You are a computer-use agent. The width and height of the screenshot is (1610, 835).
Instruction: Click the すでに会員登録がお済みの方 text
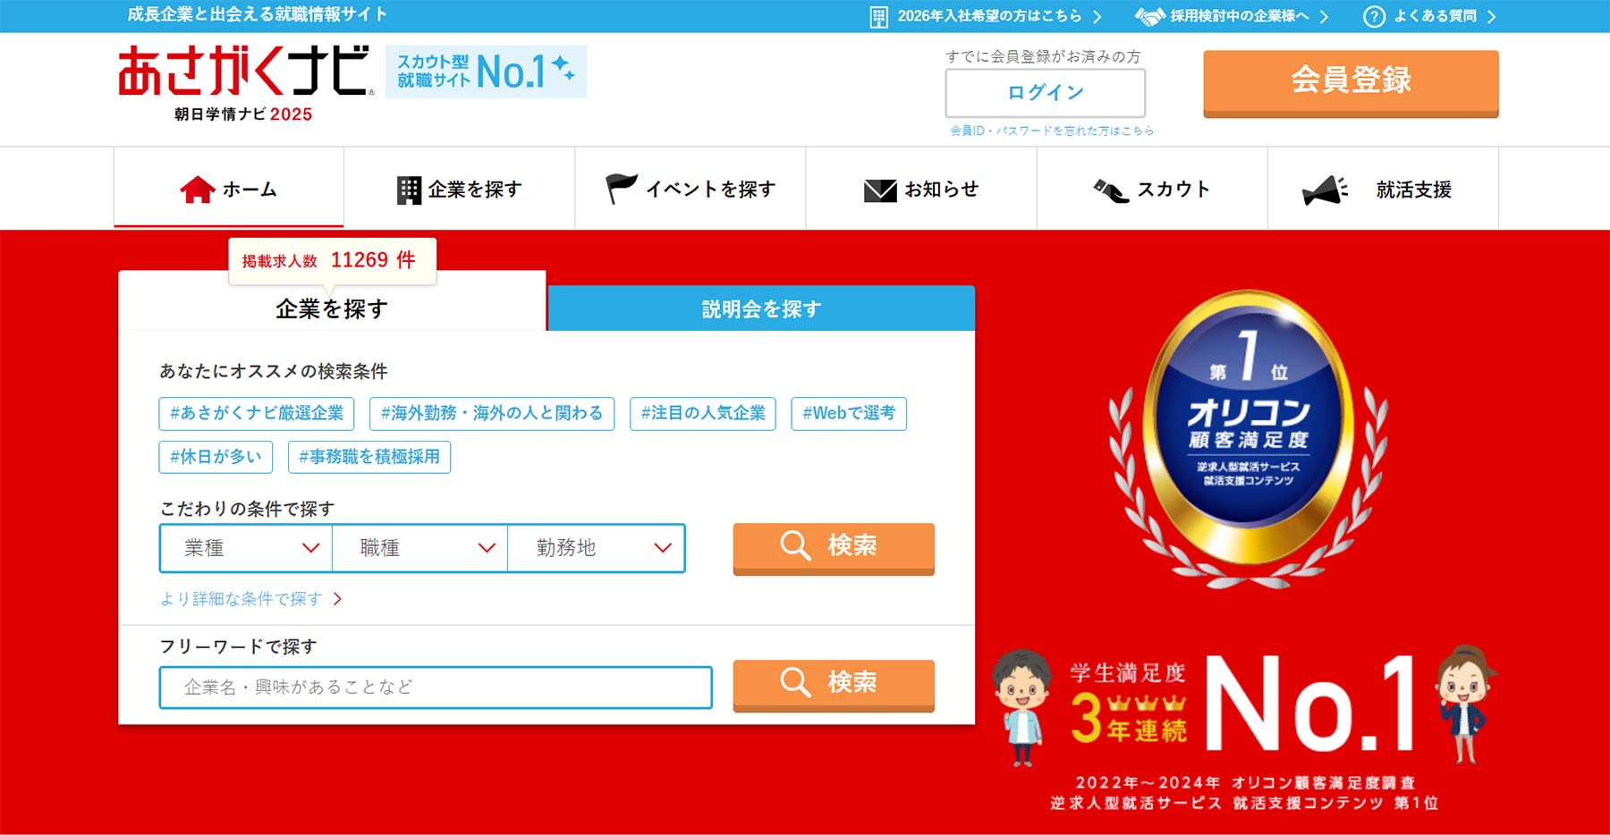point(1044,56)
